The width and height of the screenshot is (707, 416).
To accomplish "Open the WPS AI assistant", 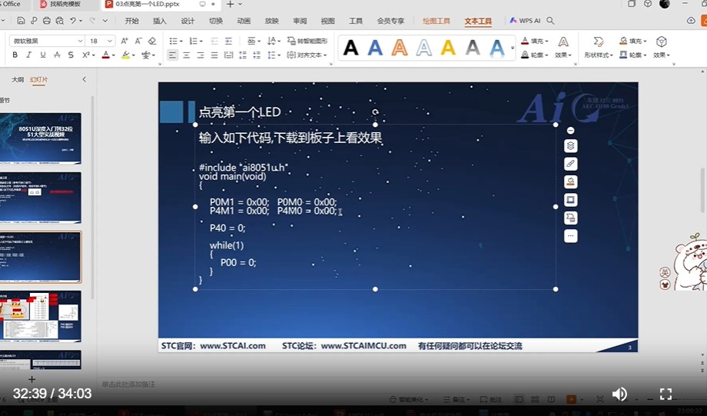I will click(525, 21).
